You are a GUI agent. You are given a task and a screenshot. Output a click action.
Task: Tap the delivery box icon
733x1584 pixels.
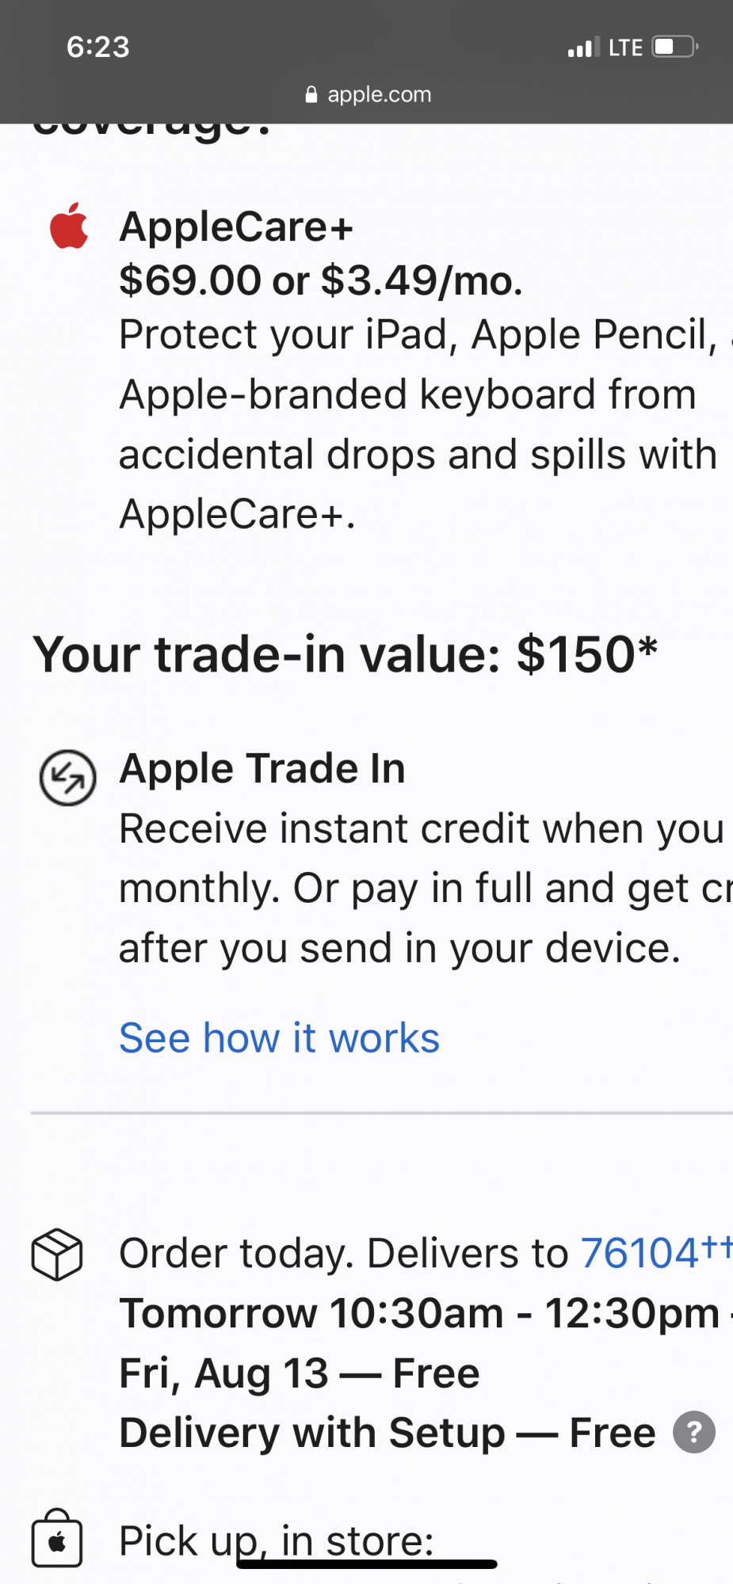[57, 1255]
